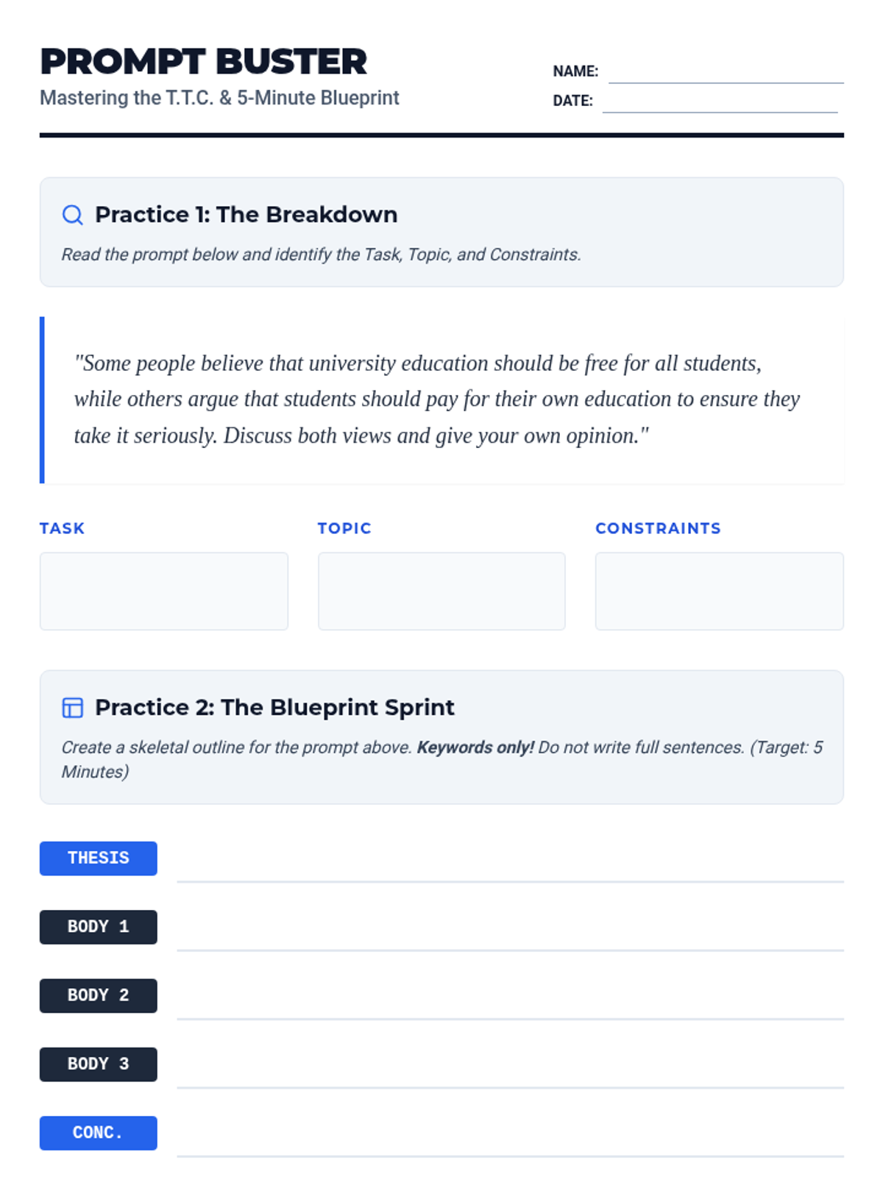Click the italic university education prompt quote
883x1177 pixels.
click(x=437, y=399)
